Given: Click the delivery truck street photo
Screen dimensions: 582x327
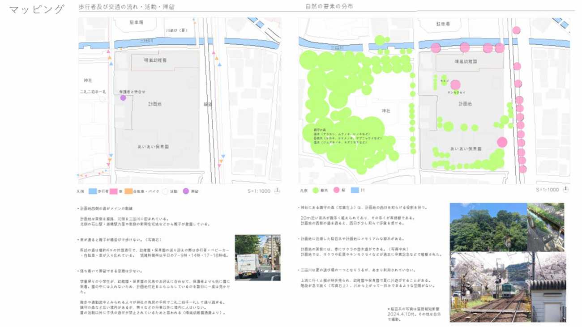Looking at the screenshot, I should point(257,258).
